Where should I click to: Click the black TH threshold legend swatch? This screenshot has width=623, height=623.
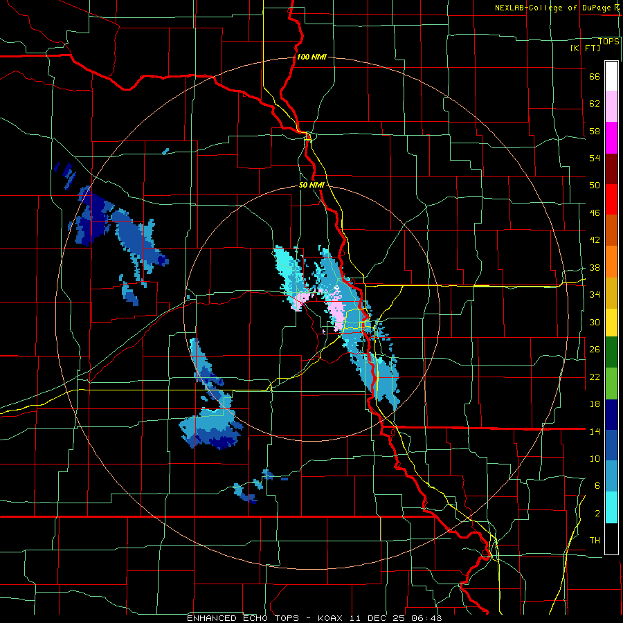point(611,539)
